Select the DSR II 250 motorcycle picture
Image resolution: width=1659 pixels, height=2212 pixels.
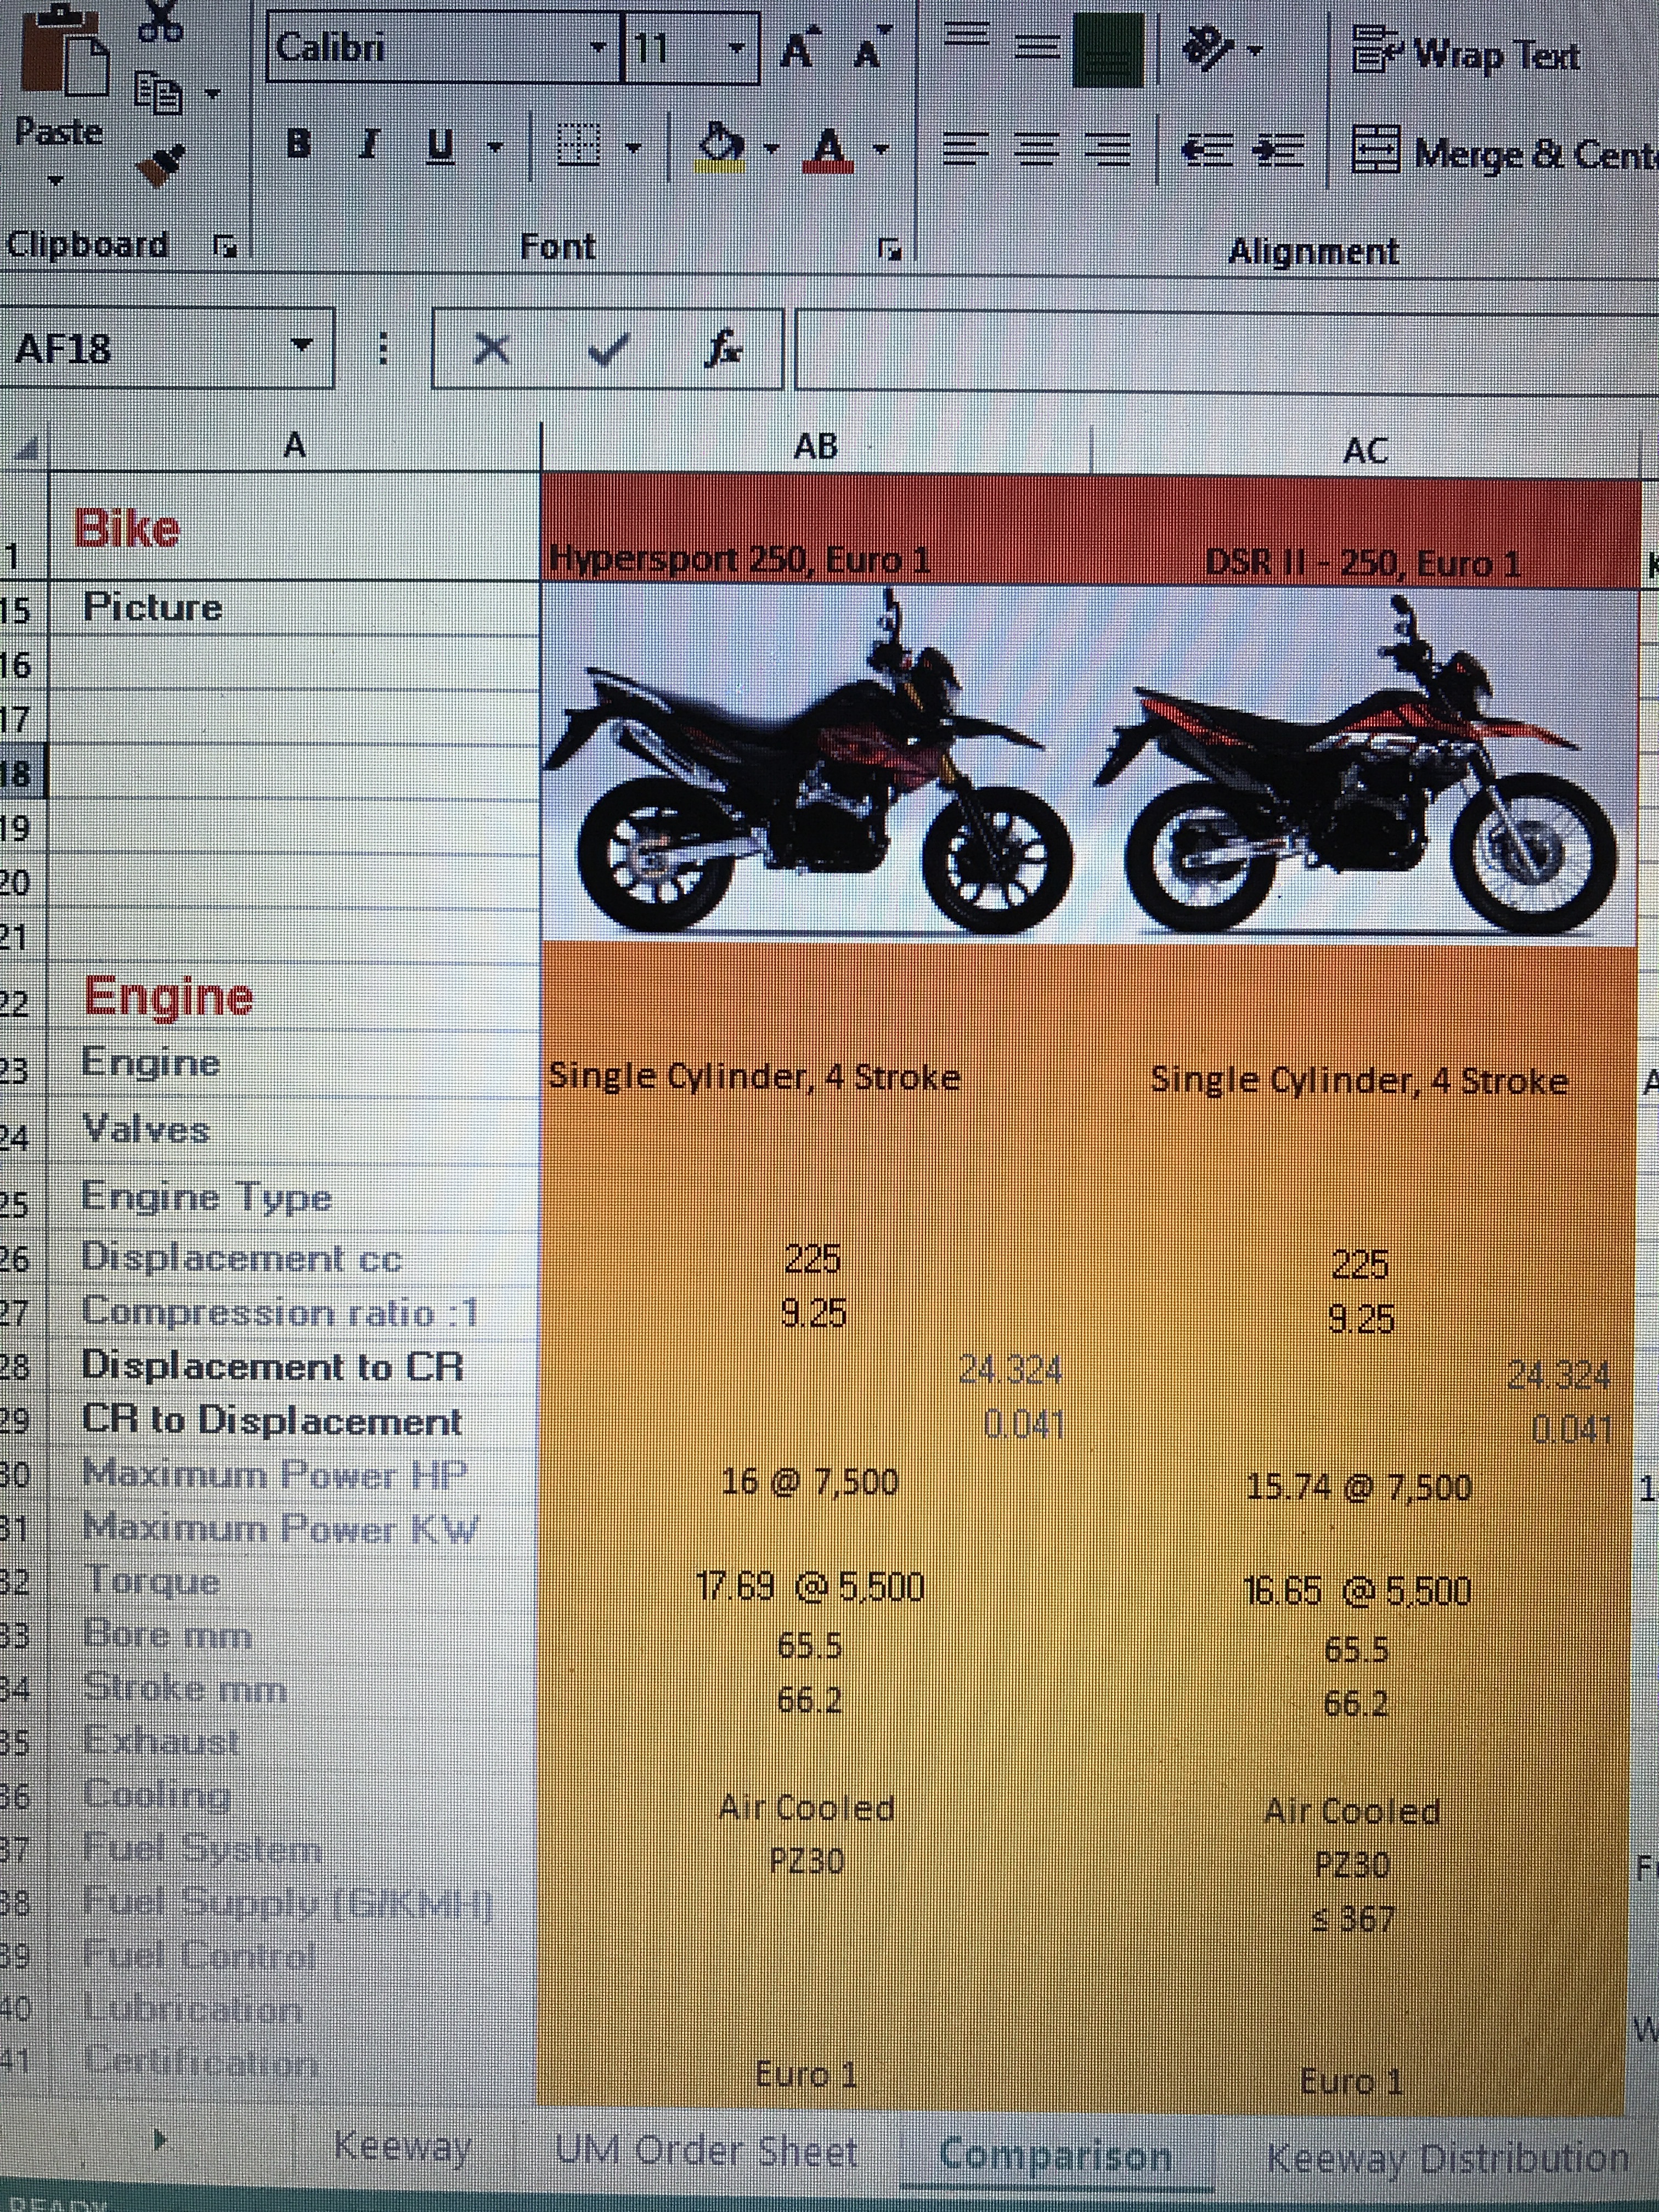[x=1360, y=766]
